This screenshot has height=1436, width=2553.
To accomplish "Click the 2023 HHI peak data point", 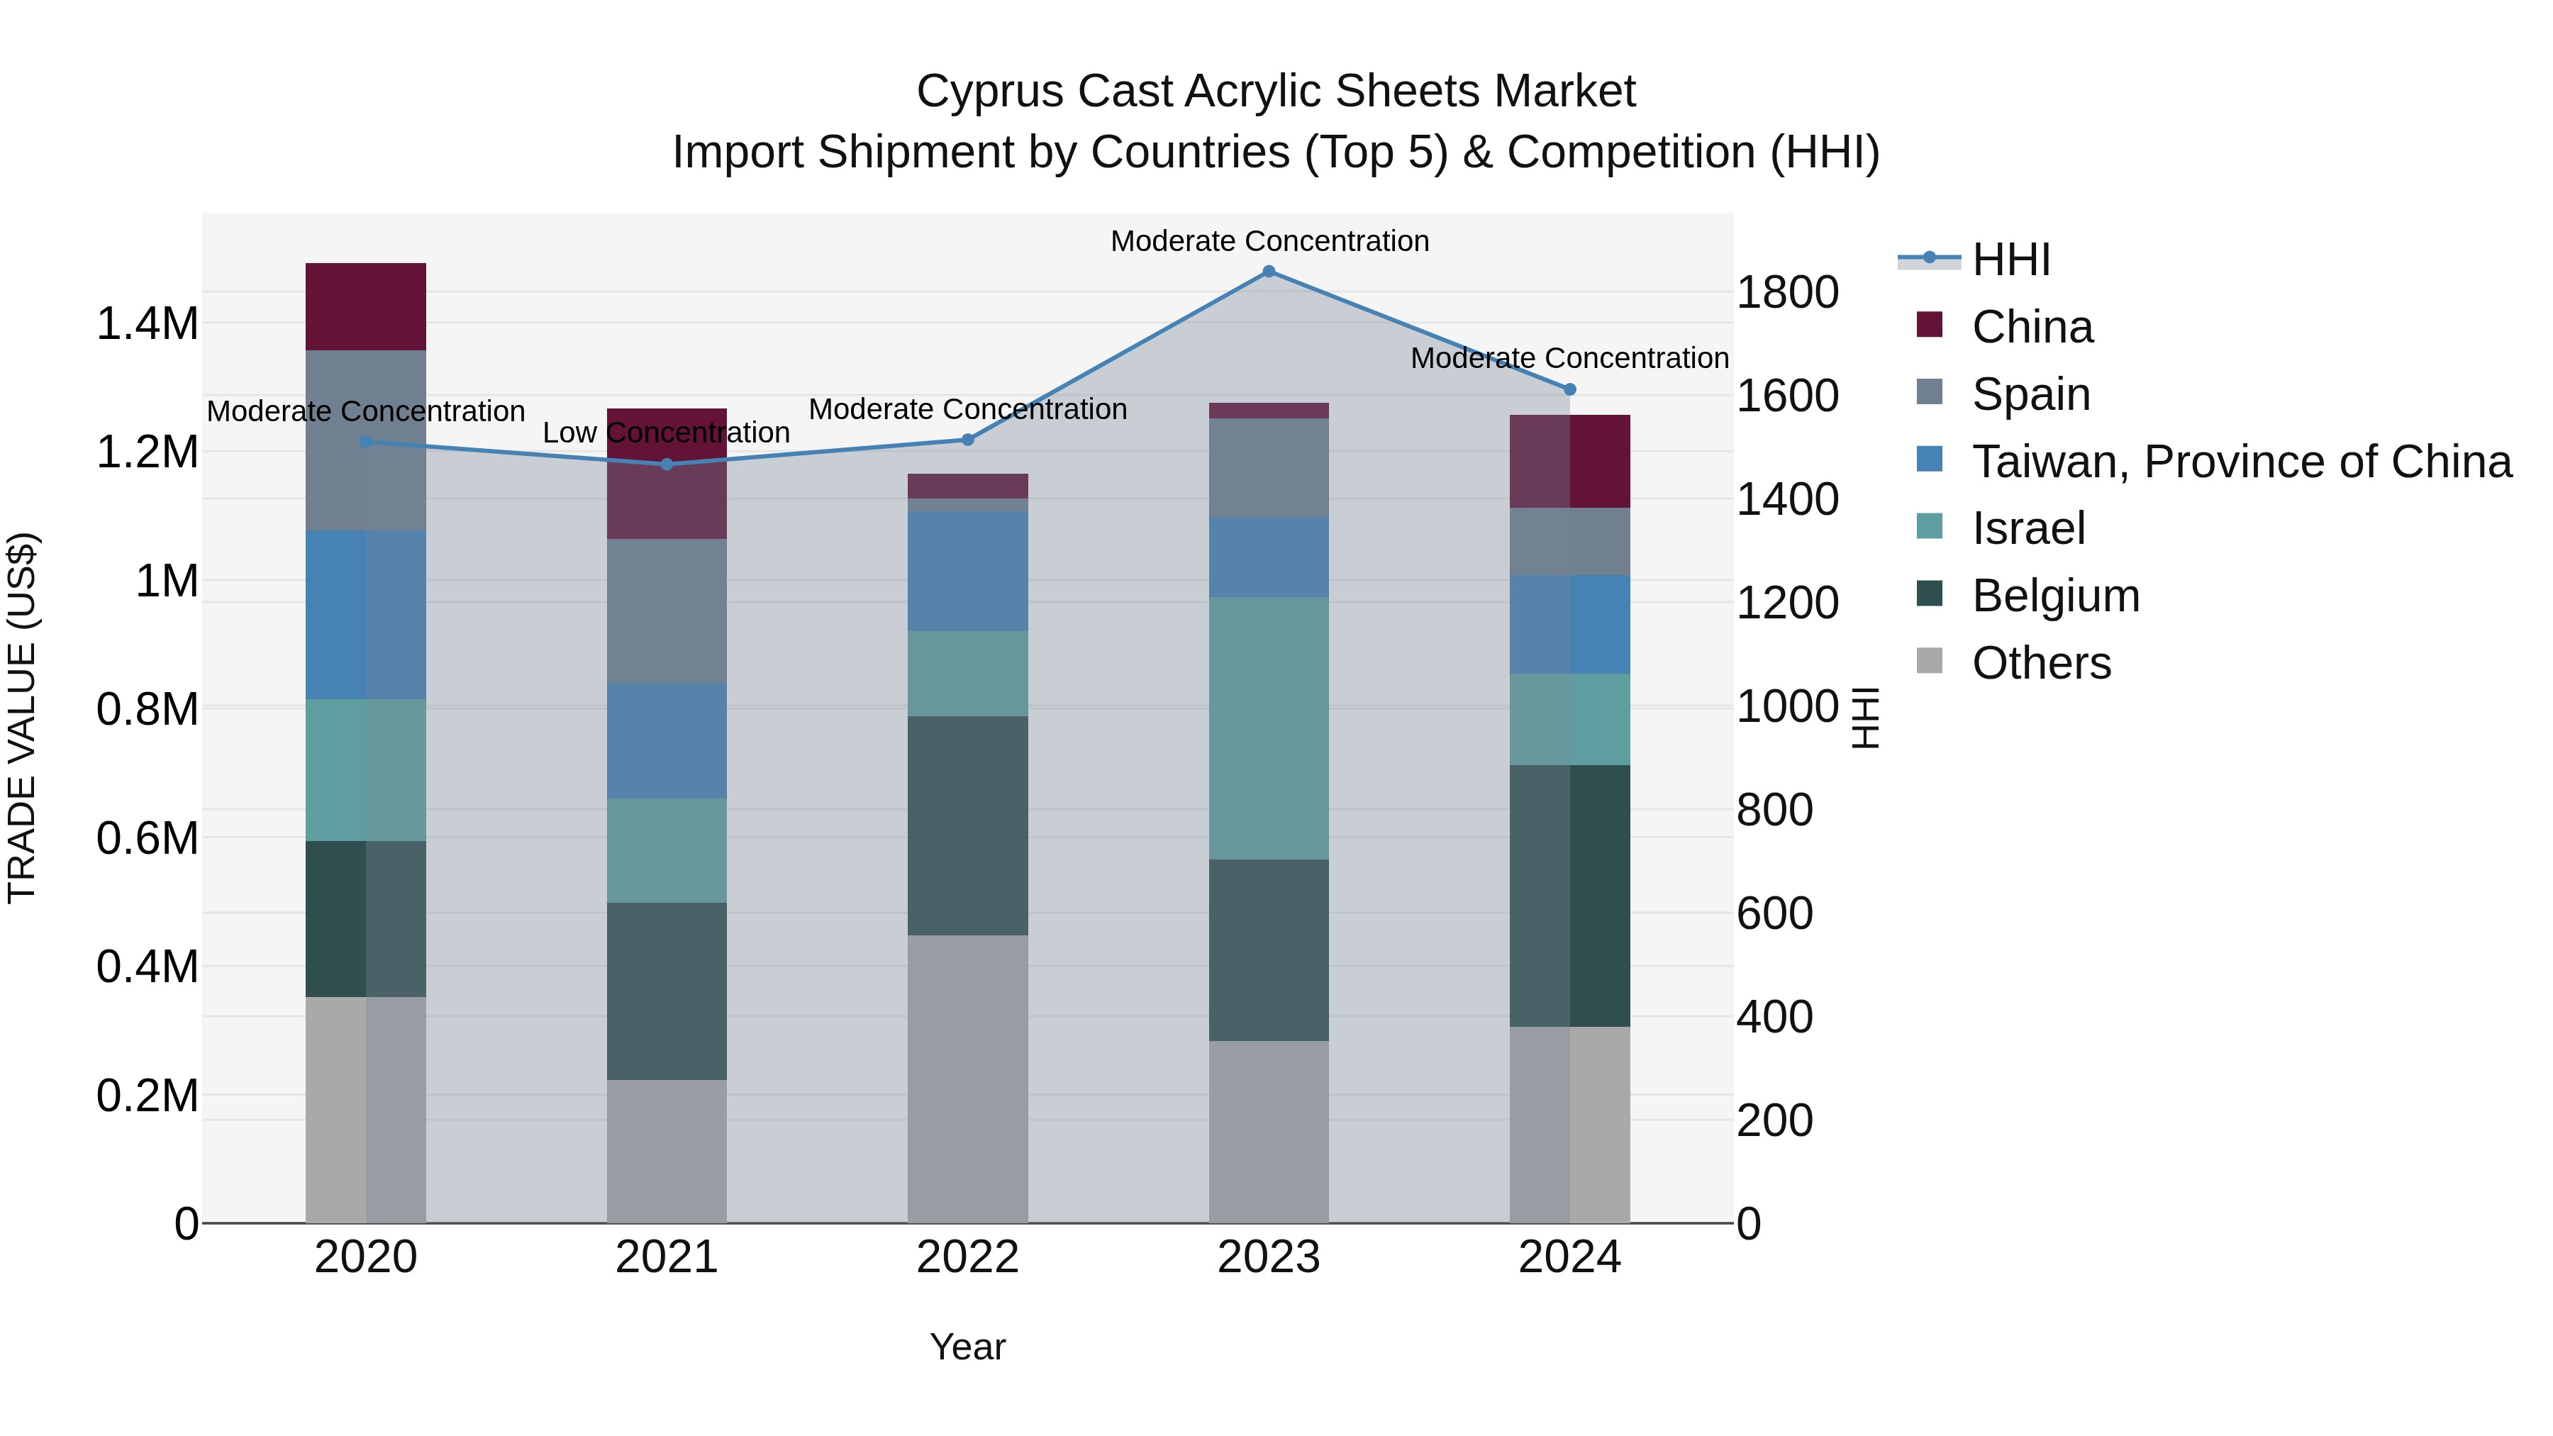I will coord(1269,272).
